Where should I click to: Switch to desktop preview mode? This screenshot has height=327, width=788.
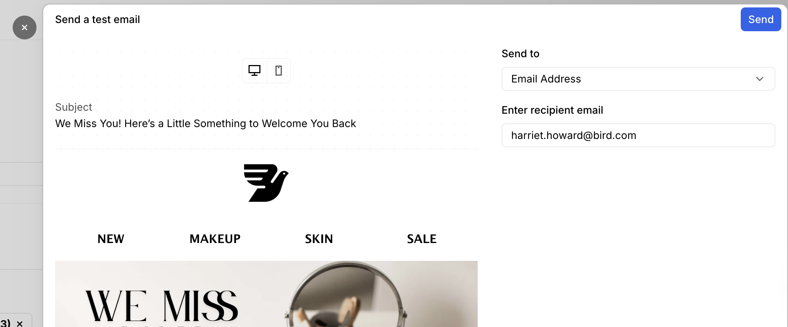pos(254,71)
